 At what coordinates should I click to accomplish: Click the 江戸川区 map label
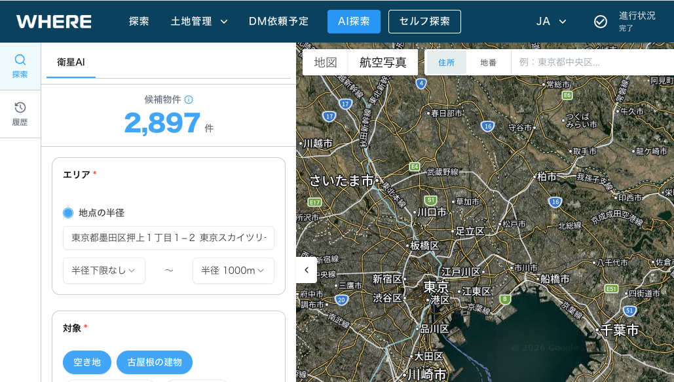tap(461, 272)
